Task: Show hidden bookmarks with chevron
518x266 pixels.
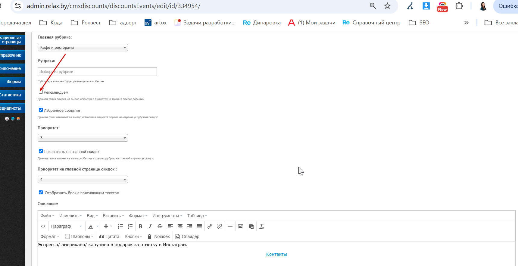Action: pyautogui.click(x=466, y=23)
